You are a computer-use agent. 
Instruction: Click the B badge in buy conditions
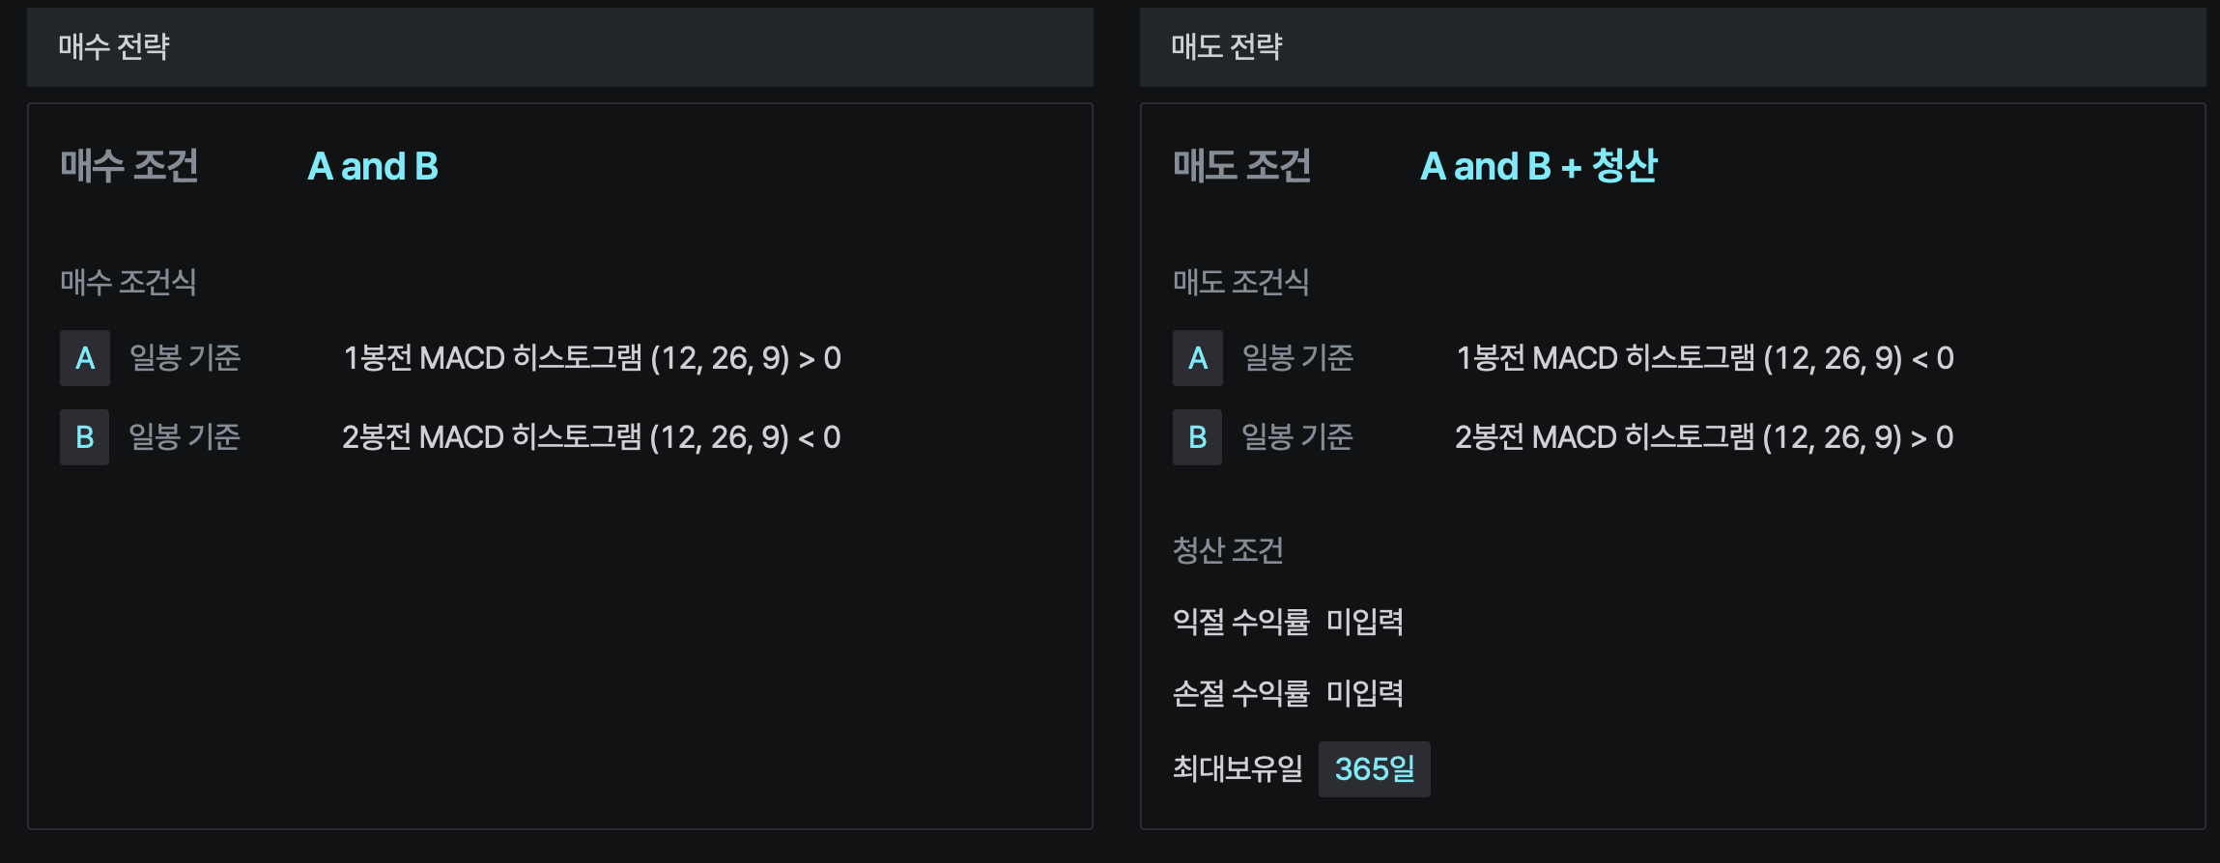85,437
